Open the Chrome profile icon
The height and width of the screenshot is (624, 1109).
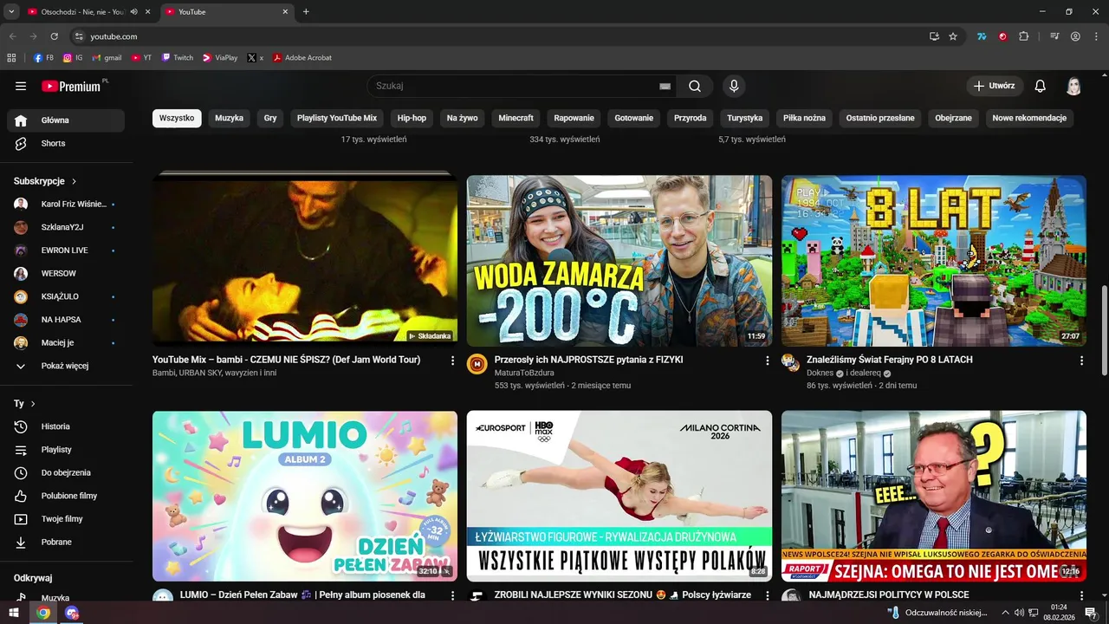point(1075,36)
